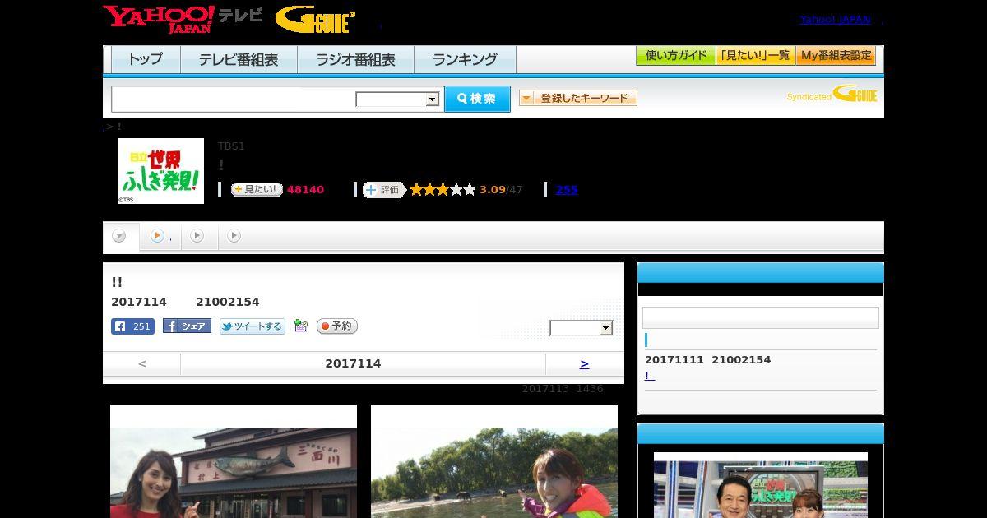Go to previous day with < arrow

coord(142,363)
